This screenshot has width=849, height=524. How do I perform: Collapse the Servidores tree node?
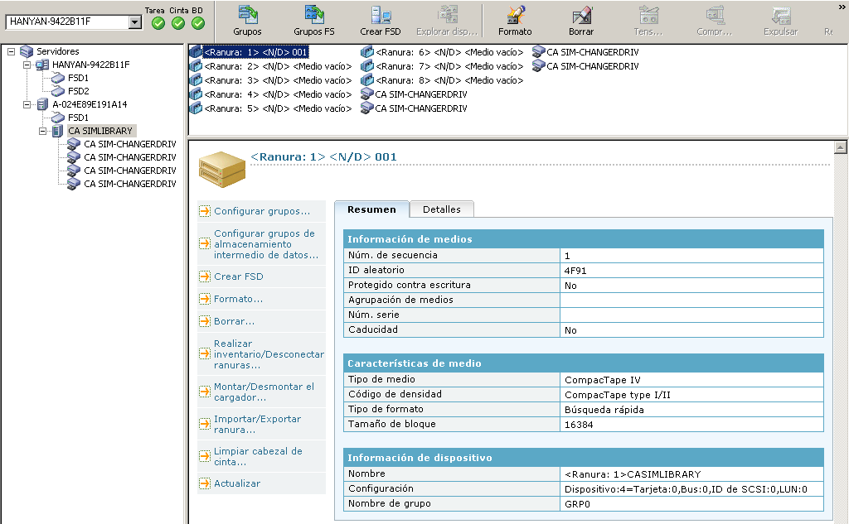tap(11, 51)
